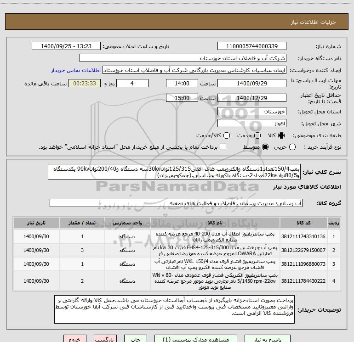Open اطلاعات تماس خریدار link

click(76, 70)
